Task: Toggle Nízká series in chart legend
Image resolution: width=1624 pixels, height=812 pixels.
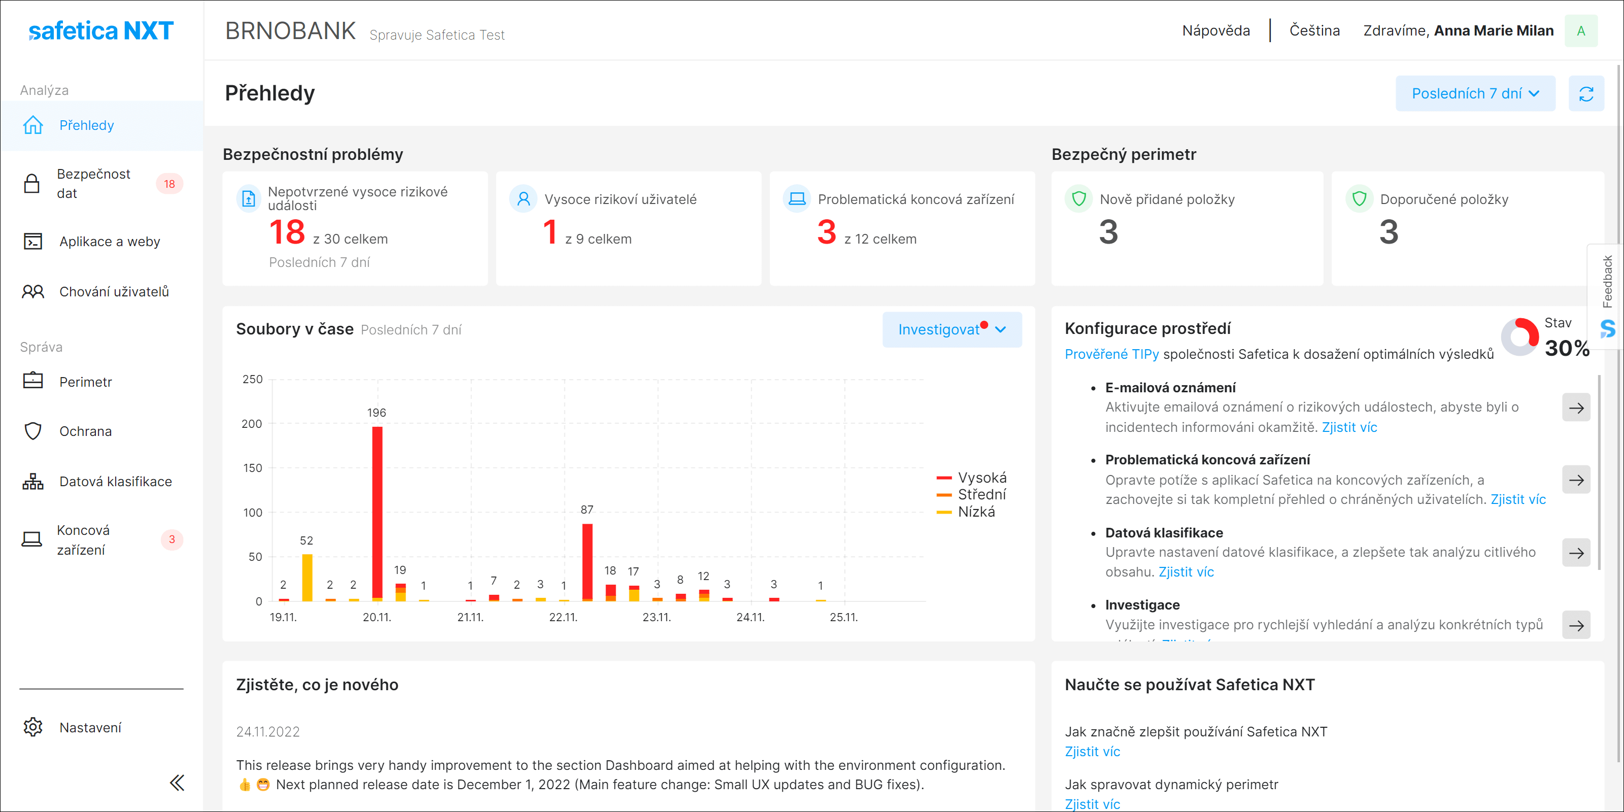Action: 966,512
